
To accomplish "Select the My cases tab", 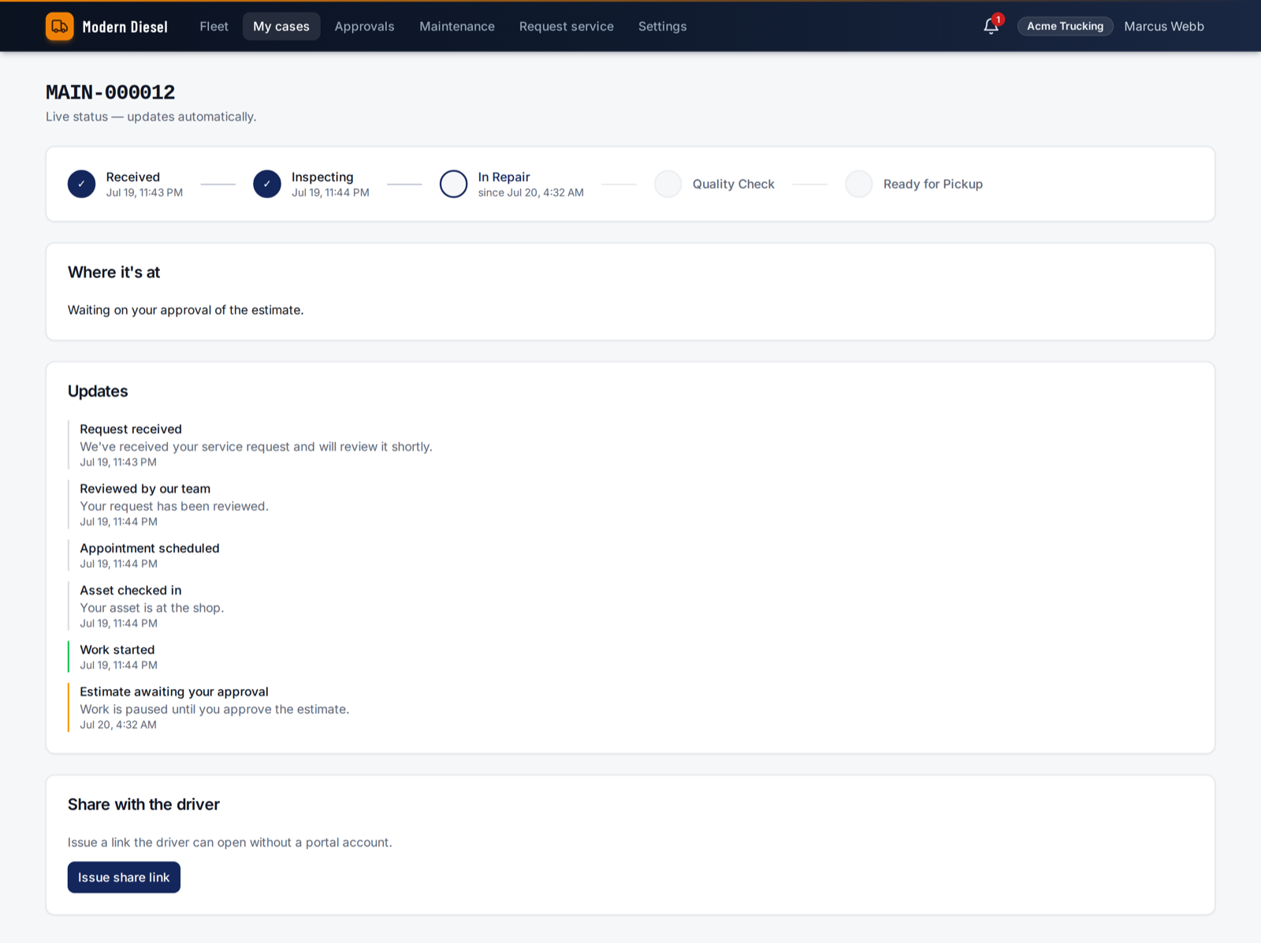I will 281,26.
